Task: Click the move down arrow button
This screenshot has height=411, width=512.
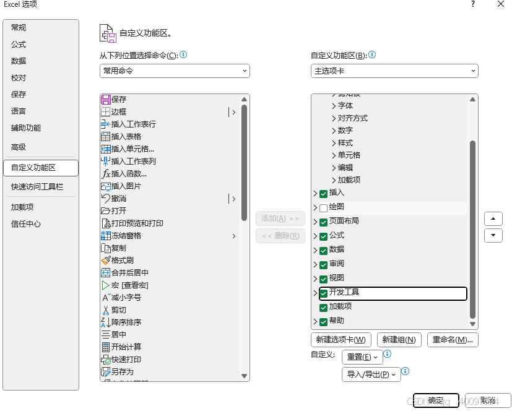Action: click(493, 235)
